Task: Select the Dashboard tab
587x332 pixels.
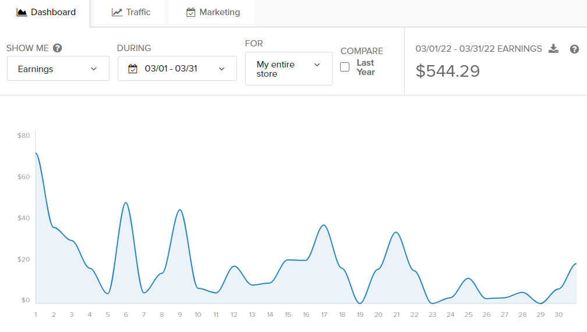Action: pos(45,12)
